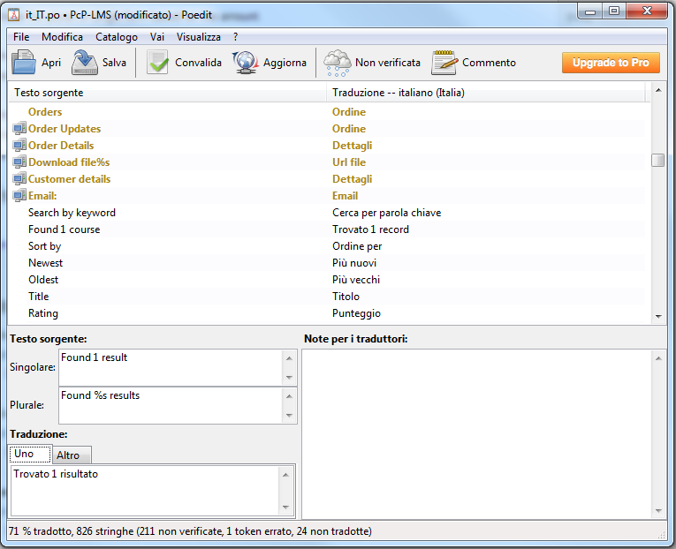
Task: Click the monitor icon beside Email:
Action: [x=19, y=195]
